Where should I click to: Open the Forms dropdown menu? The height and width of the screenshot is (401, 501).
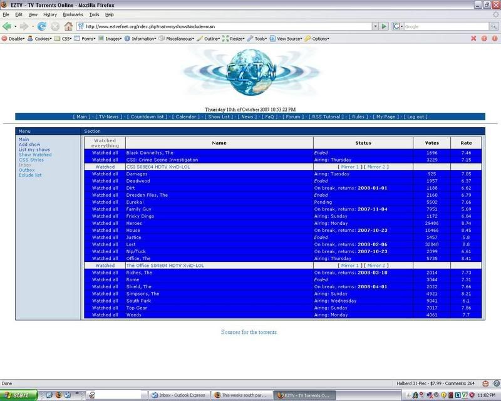(88, 39)
